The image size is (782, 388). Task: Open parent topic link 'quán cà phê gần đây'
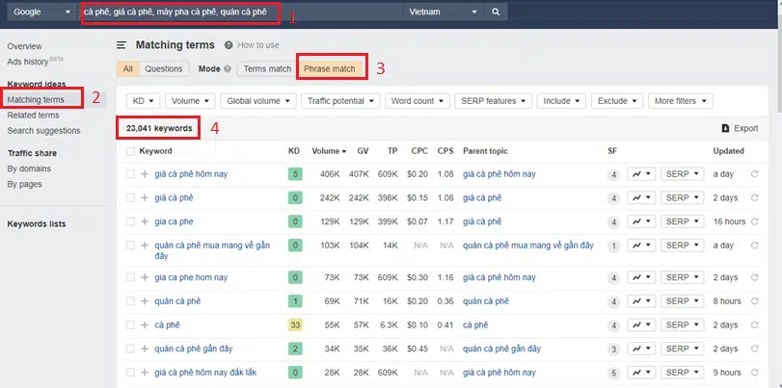click(501, 349)
